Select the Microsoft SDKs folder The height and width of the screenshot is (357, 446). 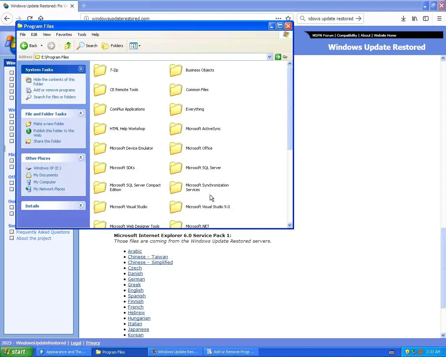[x=114, y=168]
